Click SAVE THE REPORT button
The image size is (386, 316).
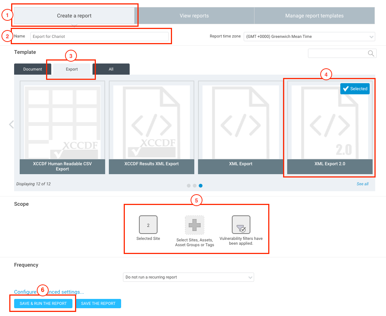pyautogui.click(x=98, y=303)
